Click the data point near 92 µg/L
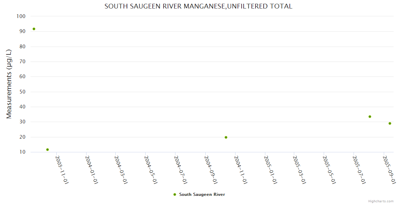 [34, 29]
